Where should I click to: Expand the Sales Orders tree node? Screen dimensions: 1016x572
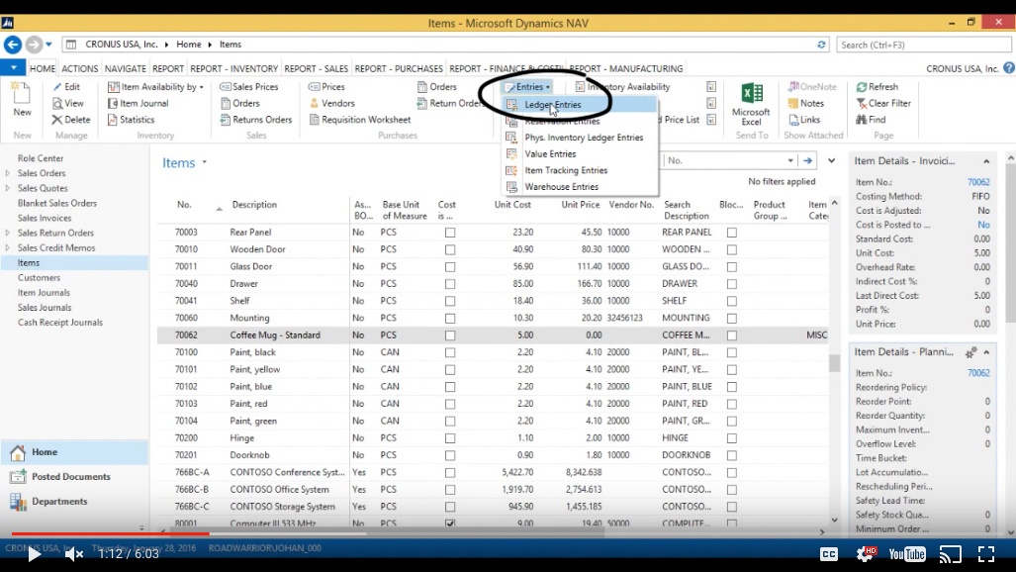tap(8, 173)
